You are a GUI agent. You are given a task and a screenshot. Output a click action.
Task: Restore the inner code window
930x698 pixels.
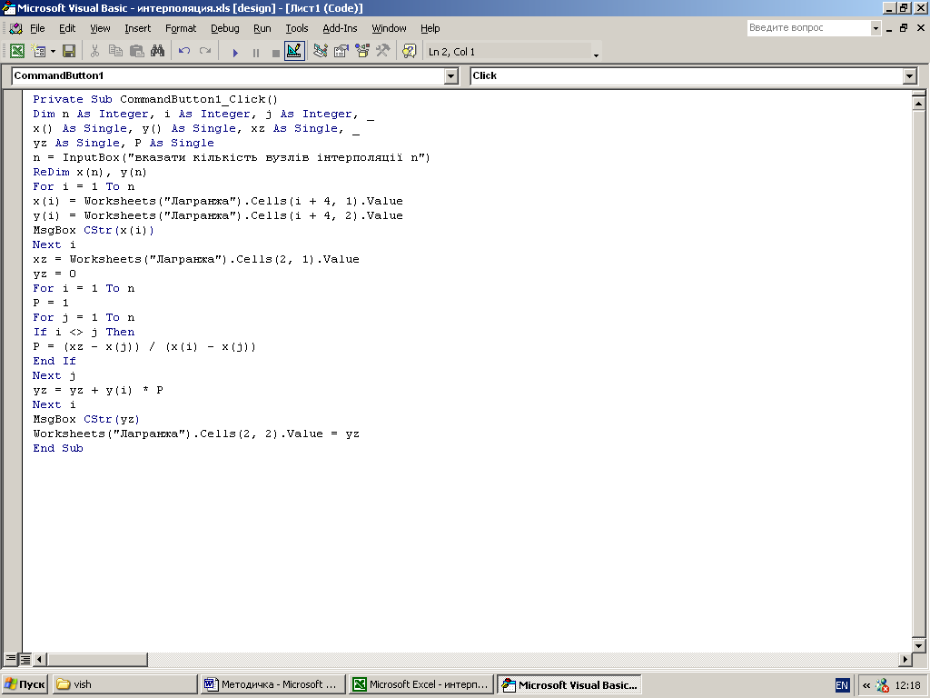(x=904, y=28)
